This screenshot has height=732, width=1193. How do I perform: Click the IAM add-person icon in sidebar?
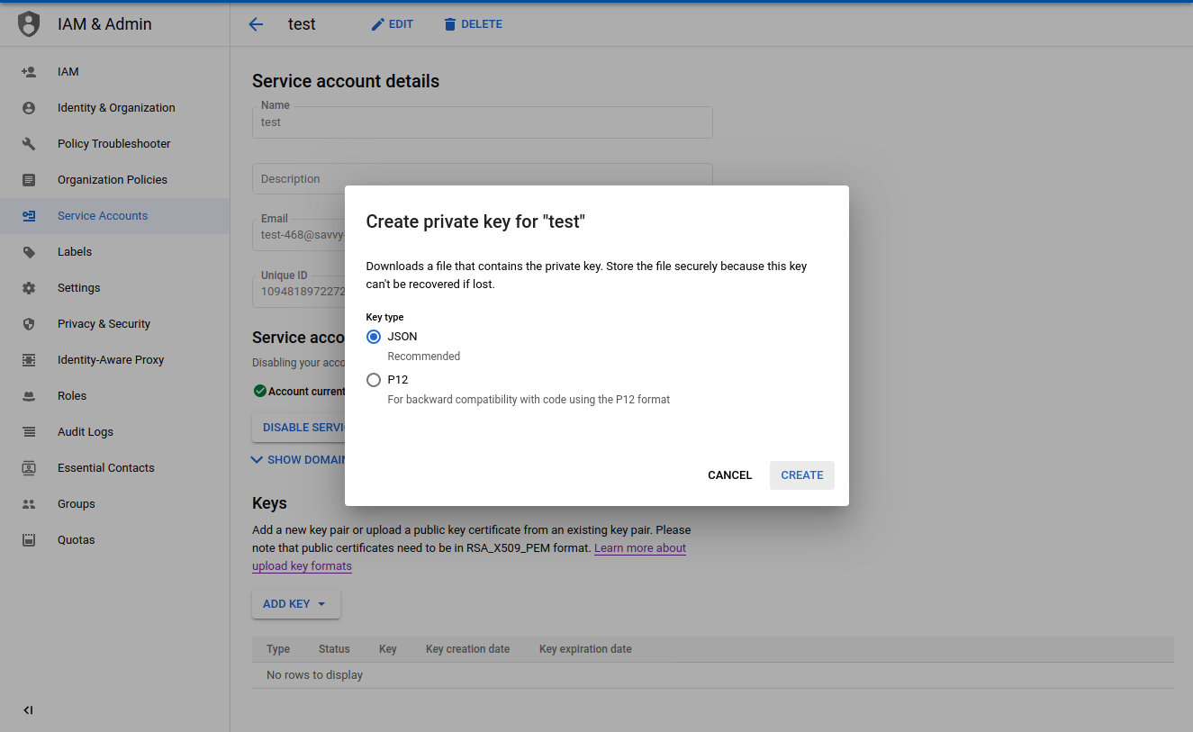click(29, 72)
